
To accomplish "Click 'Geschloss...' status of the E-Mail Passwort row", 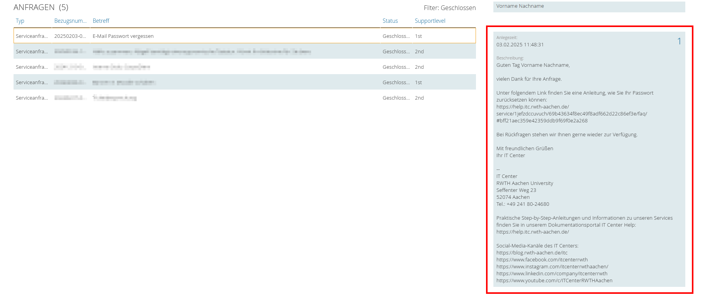I will (x=396, y=36).
